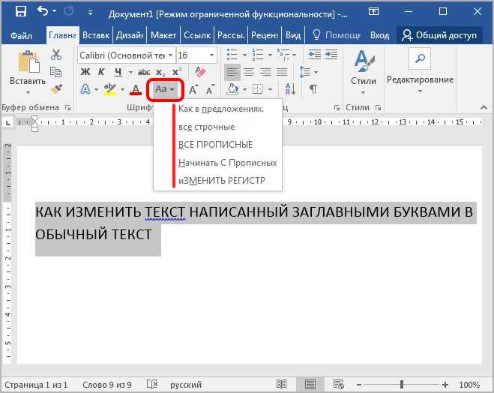This screenshot has width=494, height=393.
Task: Click the Вход sign-in link
Action: tap(379, 35)
